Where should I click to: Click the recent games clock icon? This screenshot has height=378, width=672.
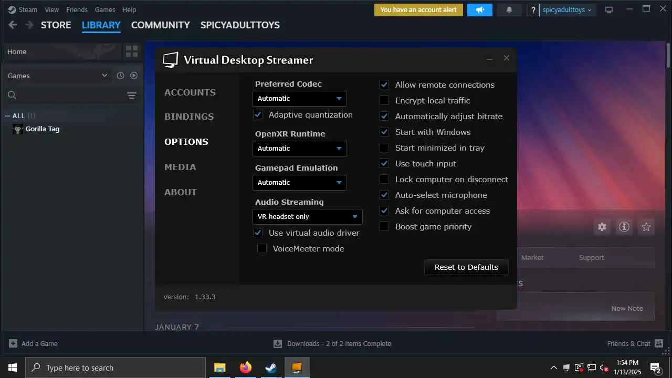coord(120,76)
